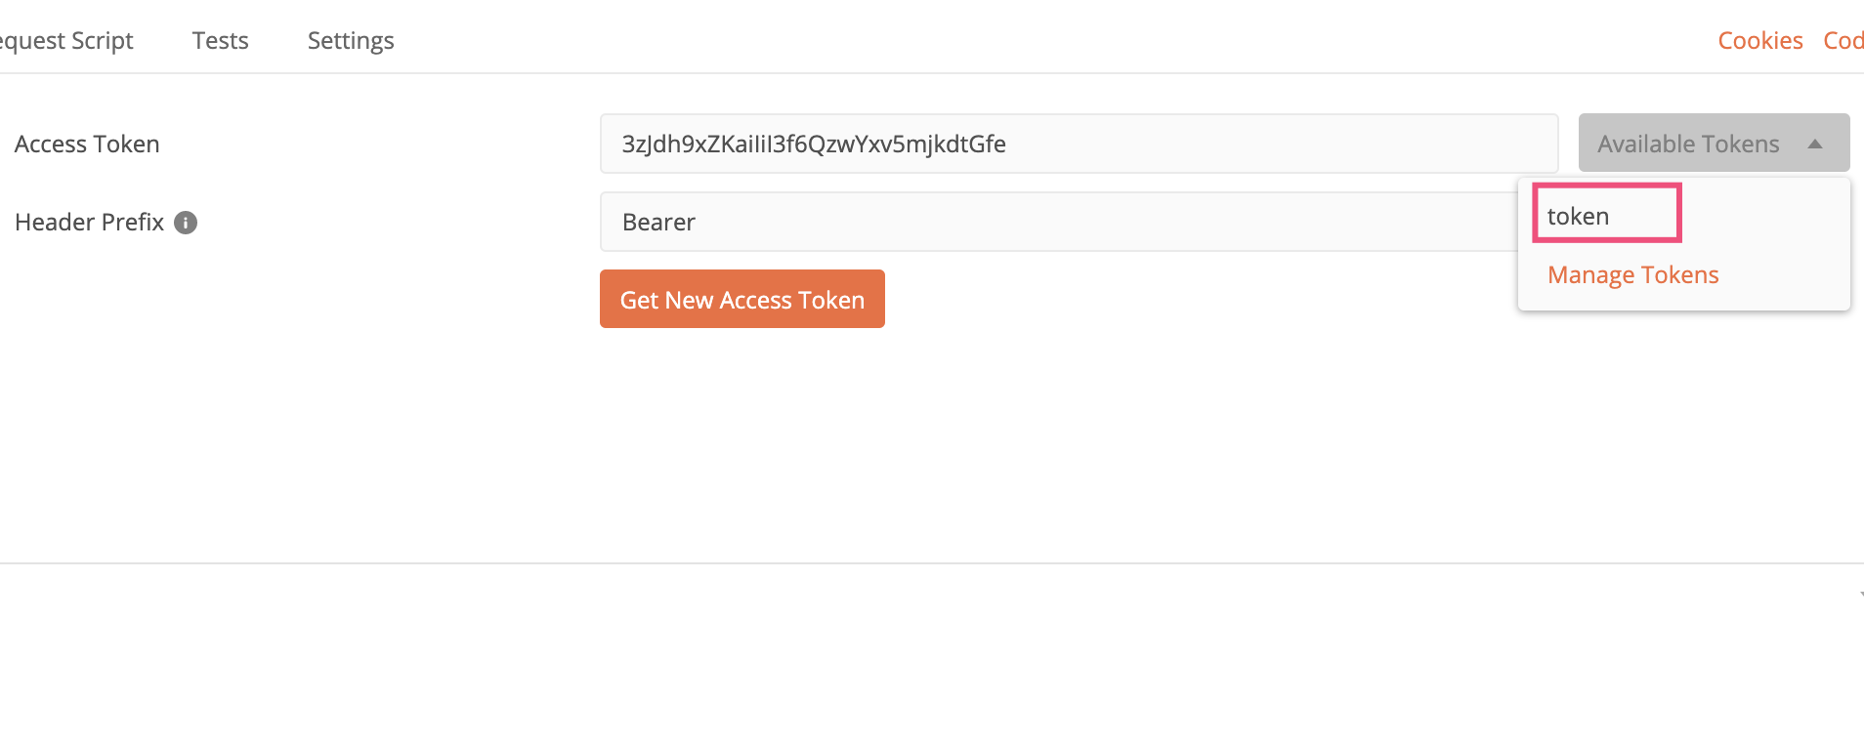This screenshot has width=1864, height=744.
Task: Switch to the Pre-request Script tab
Action: (x=65, y=40)
